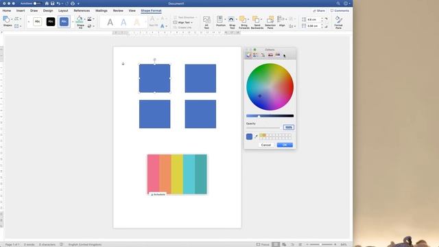Viewport: 439px width, 247px height.
Task: Click the shape width input field
Action: pos(314,26)
